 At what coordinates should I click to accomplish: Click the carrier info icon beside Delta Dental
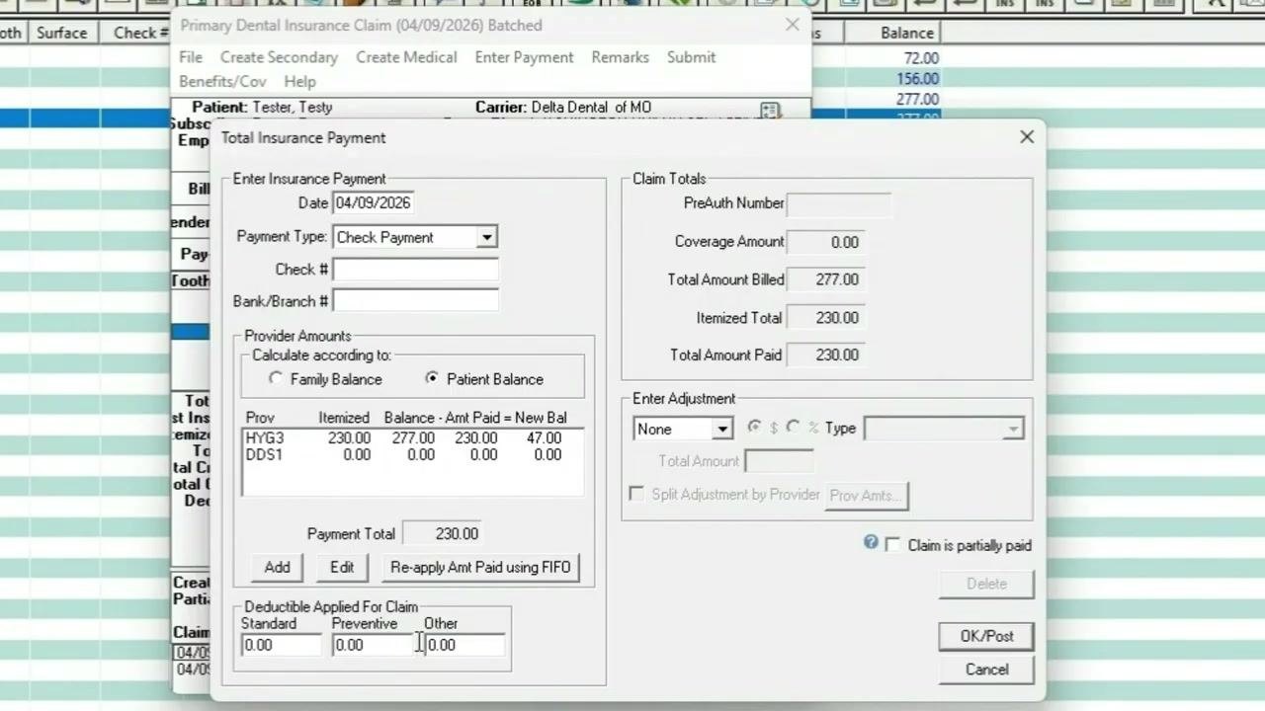[770, 110]
